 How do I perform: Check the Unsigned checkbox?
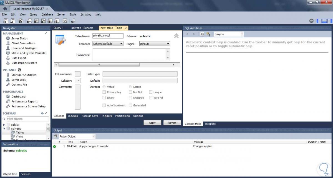tap(130, 98)
